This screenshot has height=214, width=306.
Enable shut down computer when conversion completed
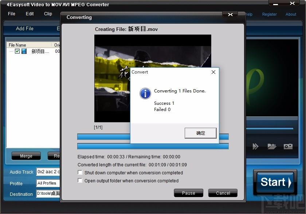[80, 173]
